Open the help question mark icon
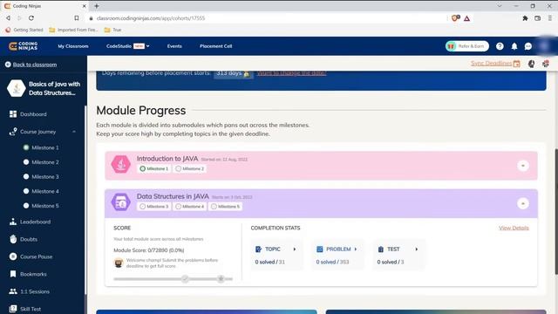 (x=500, y=46)
